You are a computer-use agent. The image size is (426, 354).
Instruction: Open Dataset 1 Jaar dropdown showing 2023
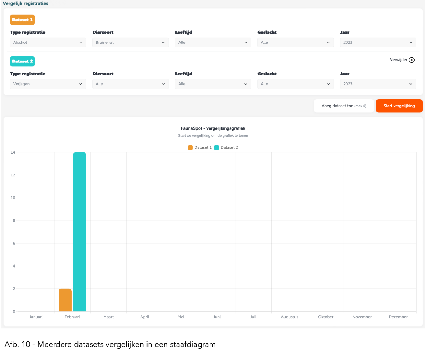(378, 42)
